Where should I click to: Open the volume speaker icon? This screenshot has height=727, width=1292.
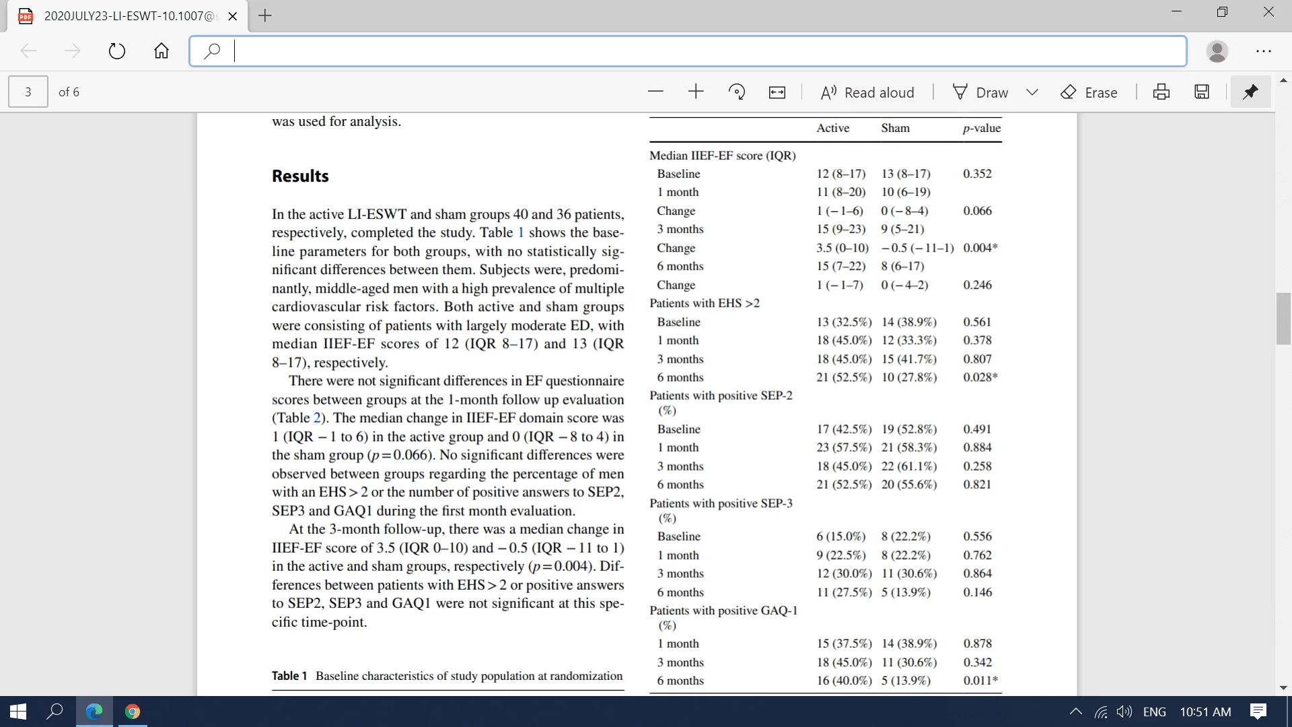tap(1124, 712)
